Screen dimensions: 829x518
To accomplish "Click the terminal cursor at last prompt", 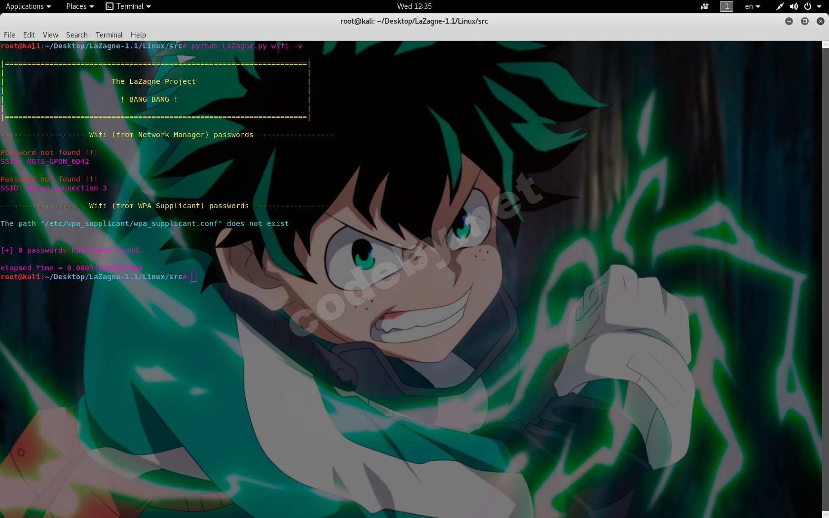I will [194, 277].
